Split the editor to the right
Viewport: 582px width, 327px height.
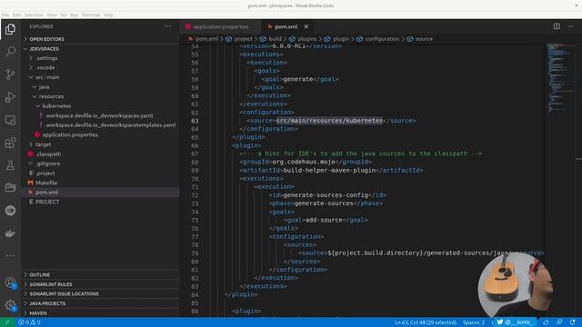557,26
